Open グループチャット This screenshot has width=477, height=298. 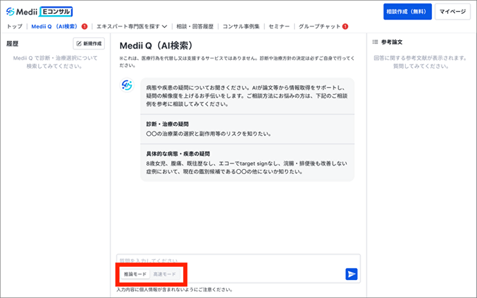(x=320, y=26)
